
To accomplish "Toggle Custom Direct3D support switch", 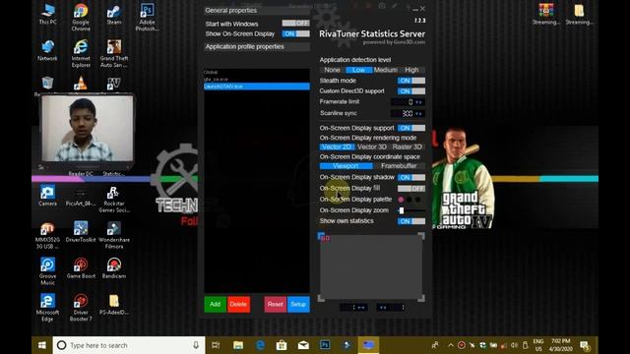I will pyautogui.click(x=411, y=91).
